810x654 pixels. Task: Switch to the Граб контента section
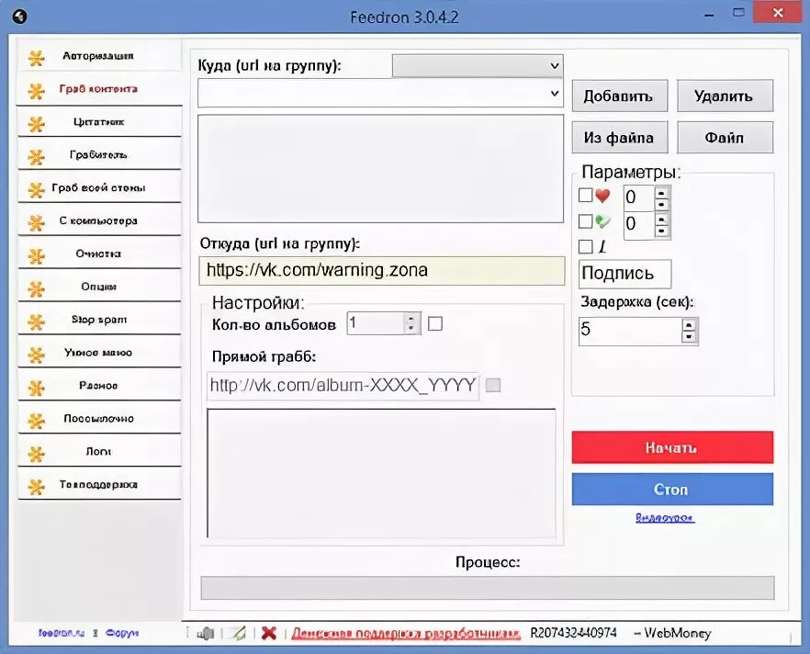(x=98, y=89)
